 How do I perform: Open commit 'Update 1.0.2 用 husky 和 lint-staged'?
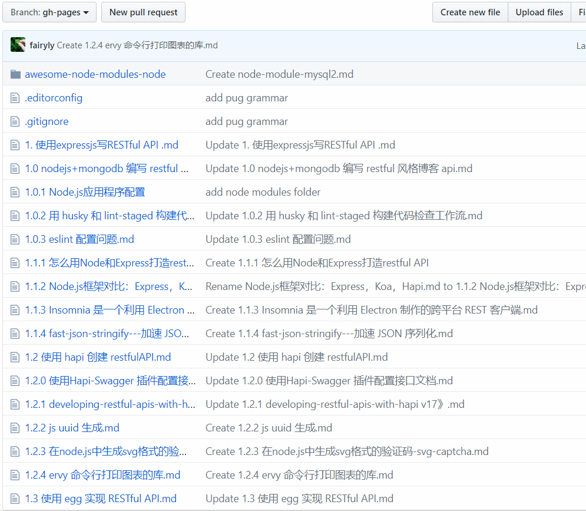tap(344, 216)
